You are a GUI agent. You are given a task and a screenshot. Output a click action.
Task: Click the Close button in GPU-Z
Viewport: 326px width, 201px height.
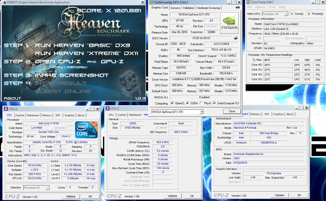(232, 111)
